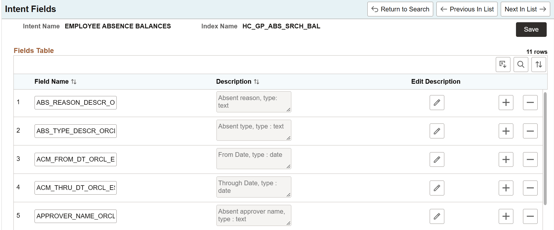Open the Fields Table sort icon
Image resolution: width=554 pixels, height=230 pixels.
[538, 64]
